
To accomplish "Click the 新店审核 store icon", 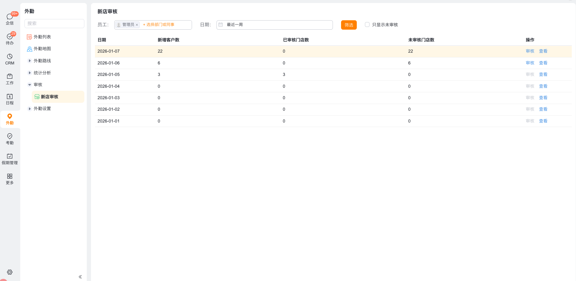I will [x=37, y=97].
